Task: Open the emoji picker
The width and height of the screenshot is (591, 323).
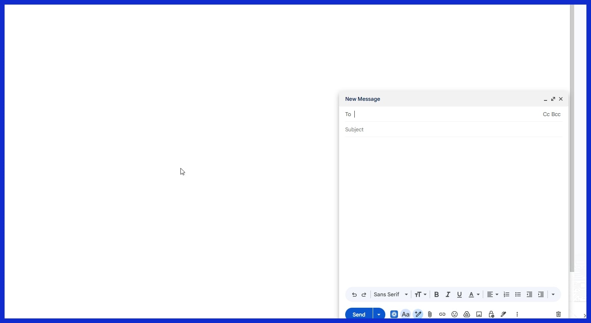Action: pyautogui.click(x=455, y=314)
